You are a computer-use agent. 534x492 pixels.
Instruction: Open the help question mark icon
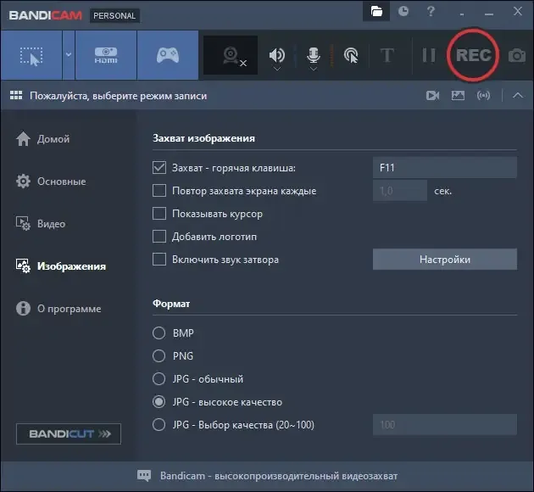pyautogui.click(x=431, y=12)
